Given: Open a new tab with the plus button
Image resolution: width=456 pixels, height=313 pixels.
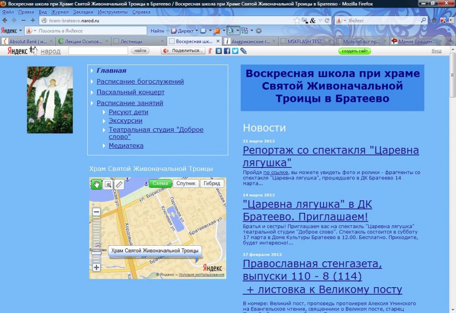Looking at the screenshot, I should tap(451, 41).
